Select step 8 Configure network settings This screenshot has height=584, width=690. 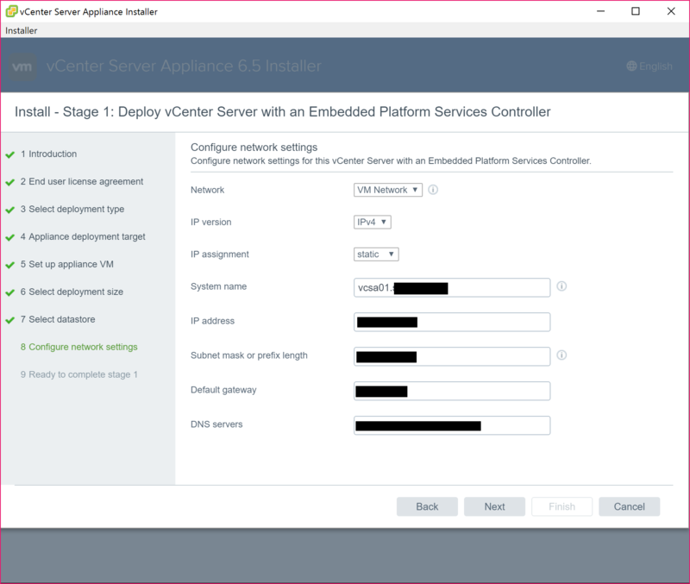click(x=78, y=347)
